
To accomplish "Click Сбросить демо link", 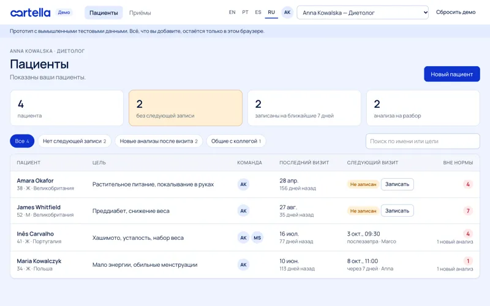I will [456, 12].
